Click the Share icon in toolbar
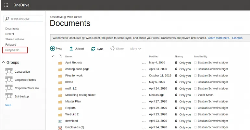Image resolution: width=250 pixels, height=130 pixels. 112,49
